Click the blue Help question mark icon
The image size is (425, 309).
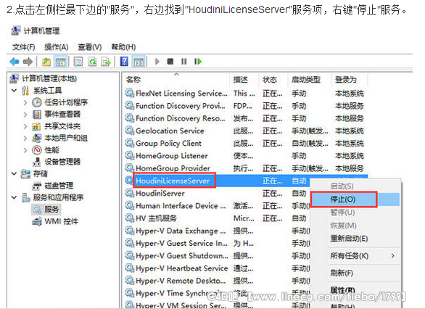124,62
